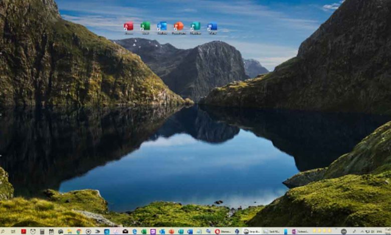Open Task View in the taskbar

click(x=14, y=231)
